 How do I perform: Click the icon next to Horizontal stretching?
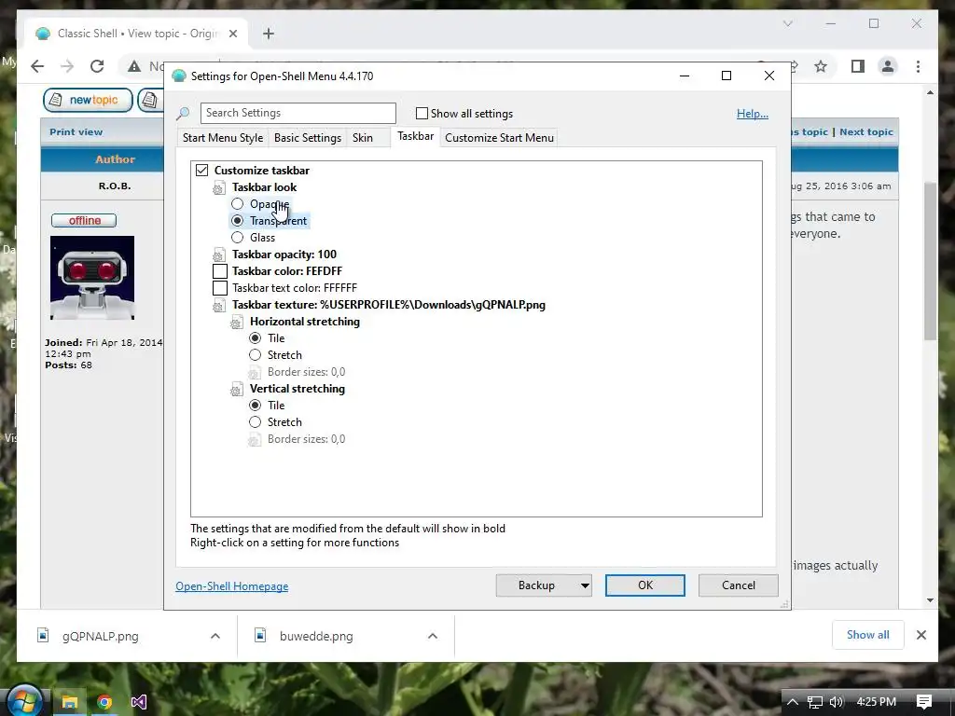tap(236, 323)
